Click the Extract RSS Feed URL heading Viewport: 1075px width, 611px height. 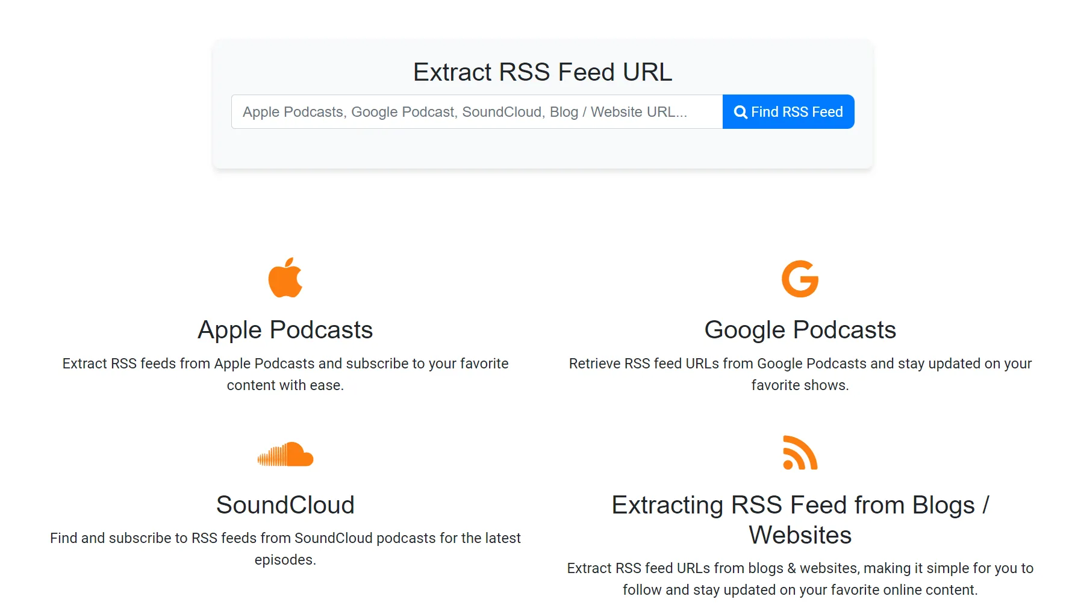(x=543, y=72)
